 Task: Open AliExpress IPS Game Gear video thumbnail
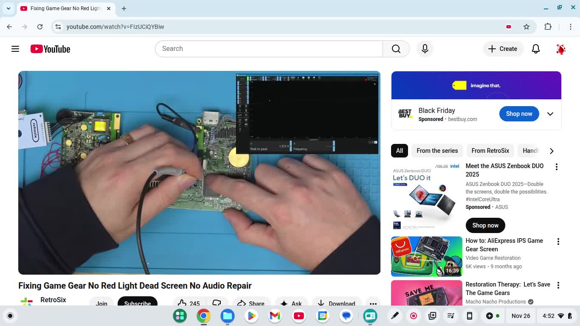(x=426, y=256)
